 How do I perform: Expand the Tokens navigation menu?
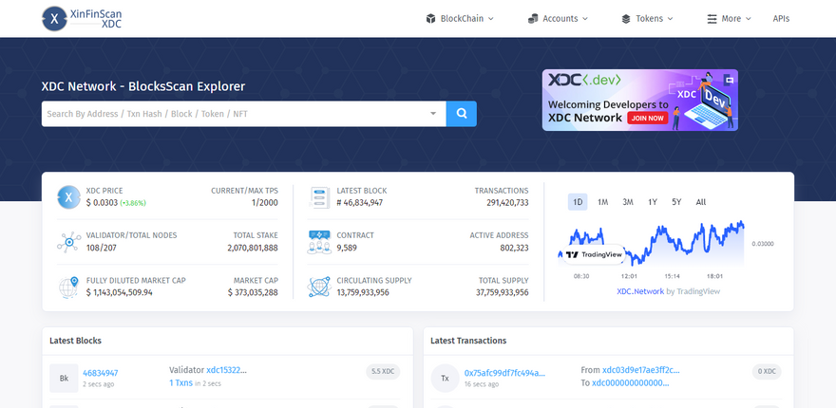648,18
